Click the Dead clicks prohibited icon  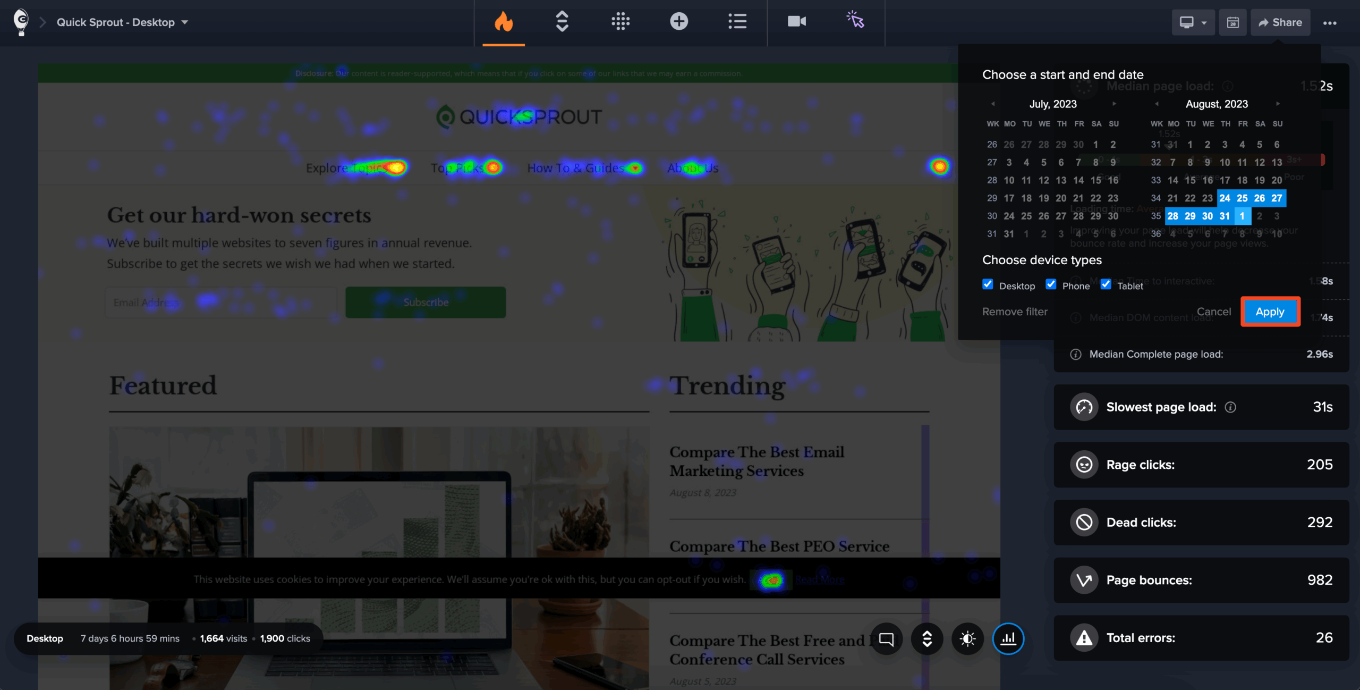[1084, 523]
